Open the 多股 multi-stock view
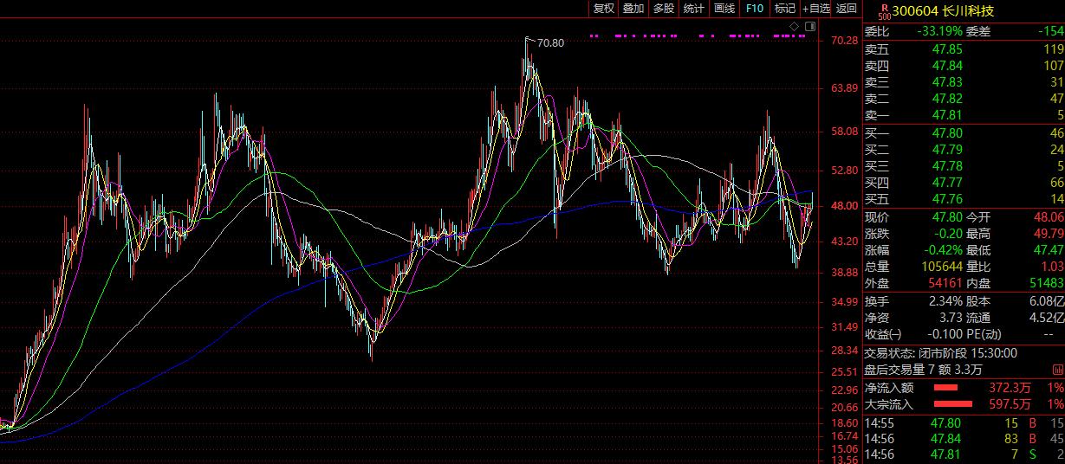Image resolution: width=1065 pixels, height=464 pixels. click(x=663, y=9)
